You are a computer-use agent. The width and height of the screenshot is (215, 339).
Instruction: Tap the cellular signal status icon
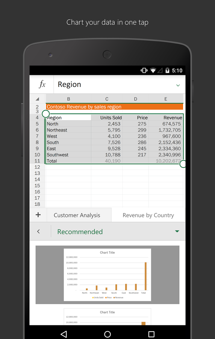[160, 70]
